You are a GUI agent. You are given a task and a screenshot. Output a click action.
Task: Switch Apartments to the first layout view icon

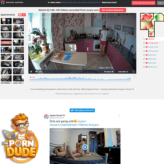click(x=20, y=15)
